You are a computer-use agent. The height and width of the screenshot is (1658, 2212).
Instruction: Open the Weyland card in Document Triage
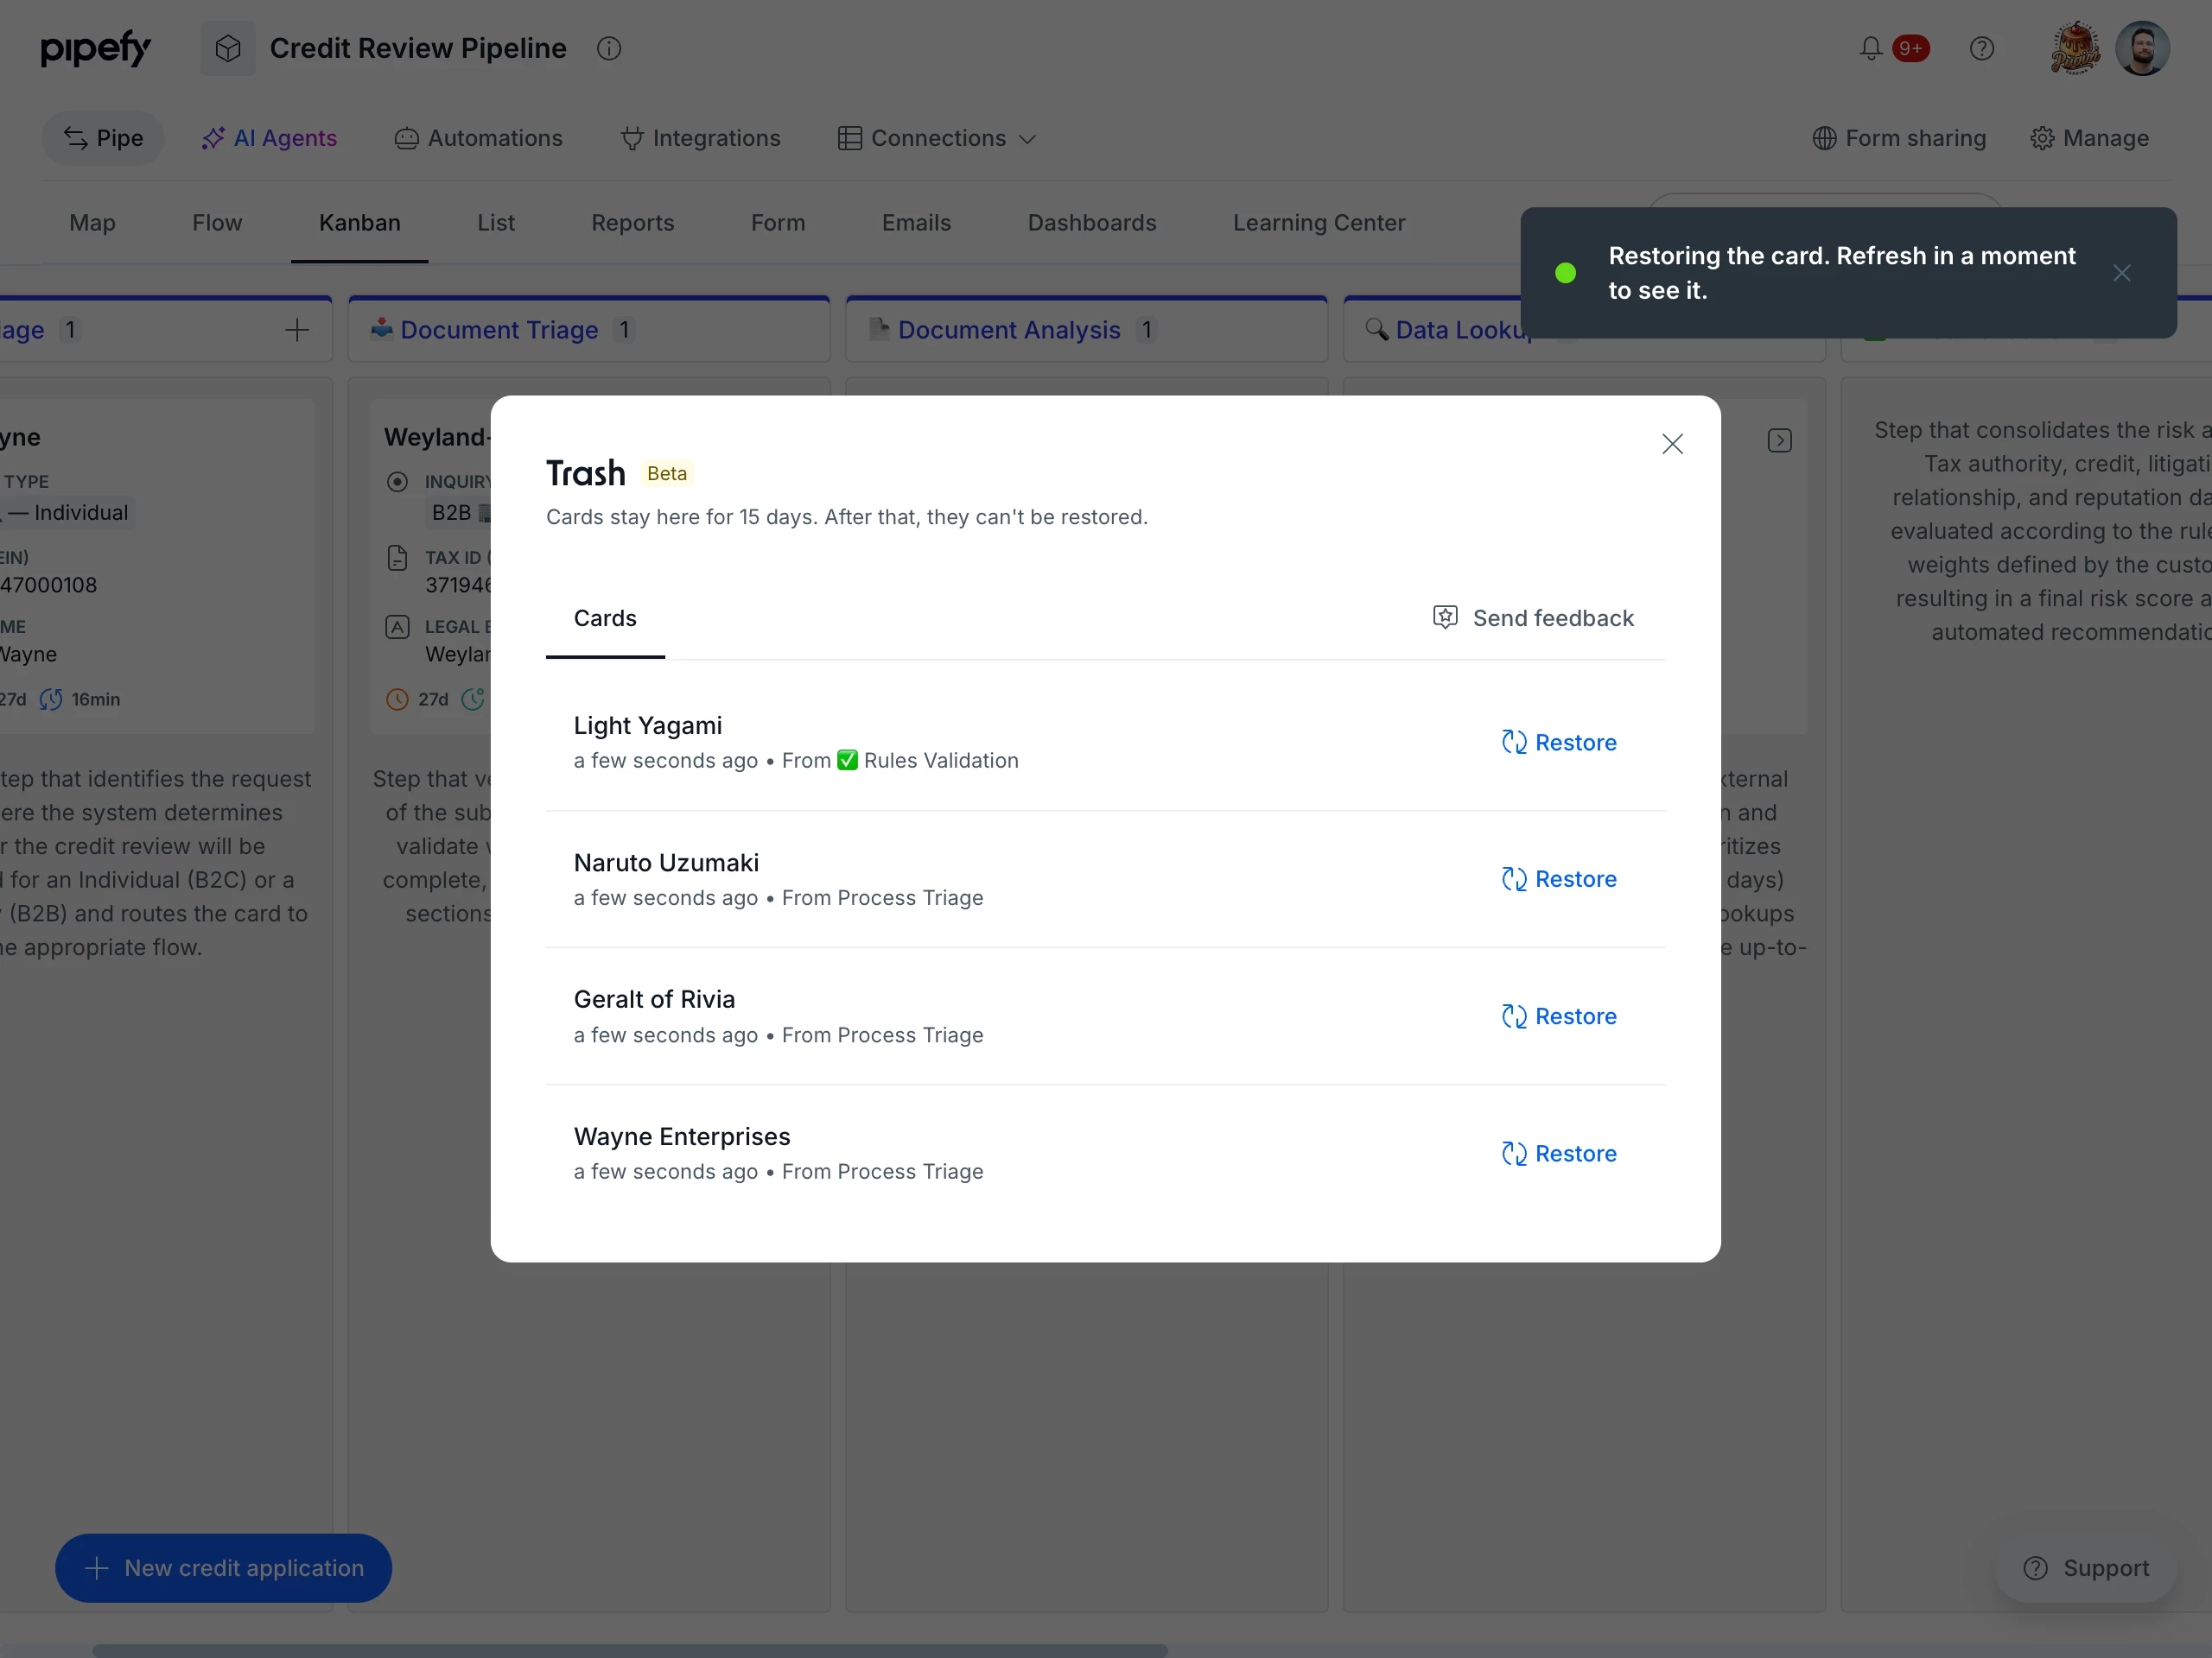[x=430, y=566]
